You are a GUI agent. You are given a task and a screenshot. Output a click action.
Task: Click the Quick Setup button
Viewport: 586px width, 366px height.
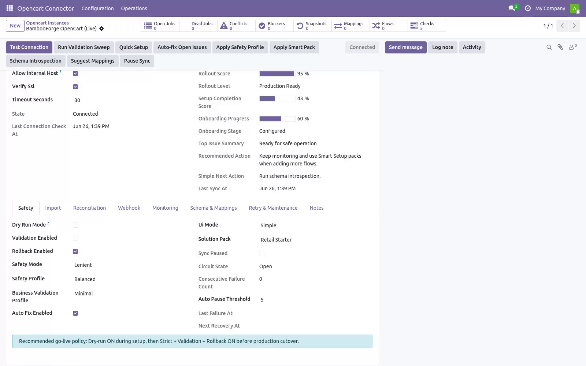pyautogui.click(x=134, y=47)
